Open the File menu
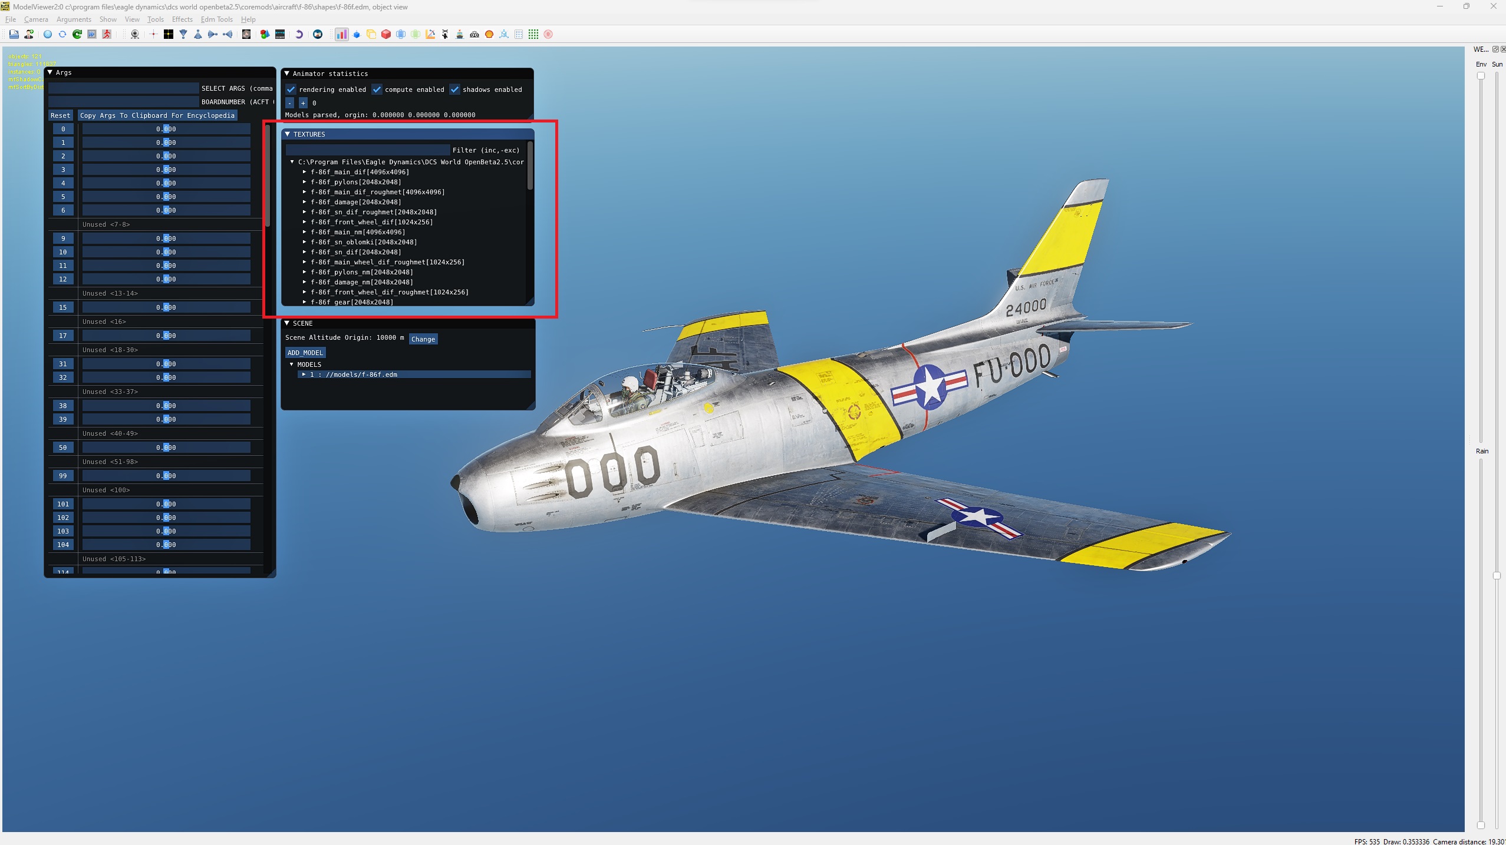The image size is (1506, 845). click(11, 19)
